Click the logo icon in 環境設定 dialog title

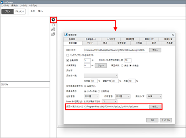click(x=66, y=35)
